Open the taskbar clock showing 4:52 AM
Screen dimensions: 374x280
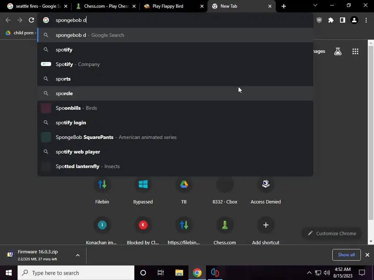click(x=343, y=273)
